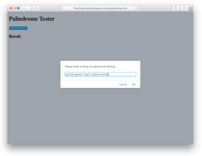Close the Safari window with red button
The height and width of the screenshot is (156, 202).
coord(11,8)
